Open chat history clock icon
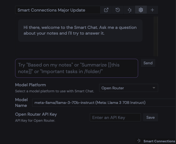The width and height of the screenshot is (176, 144). tap(118, 10)
